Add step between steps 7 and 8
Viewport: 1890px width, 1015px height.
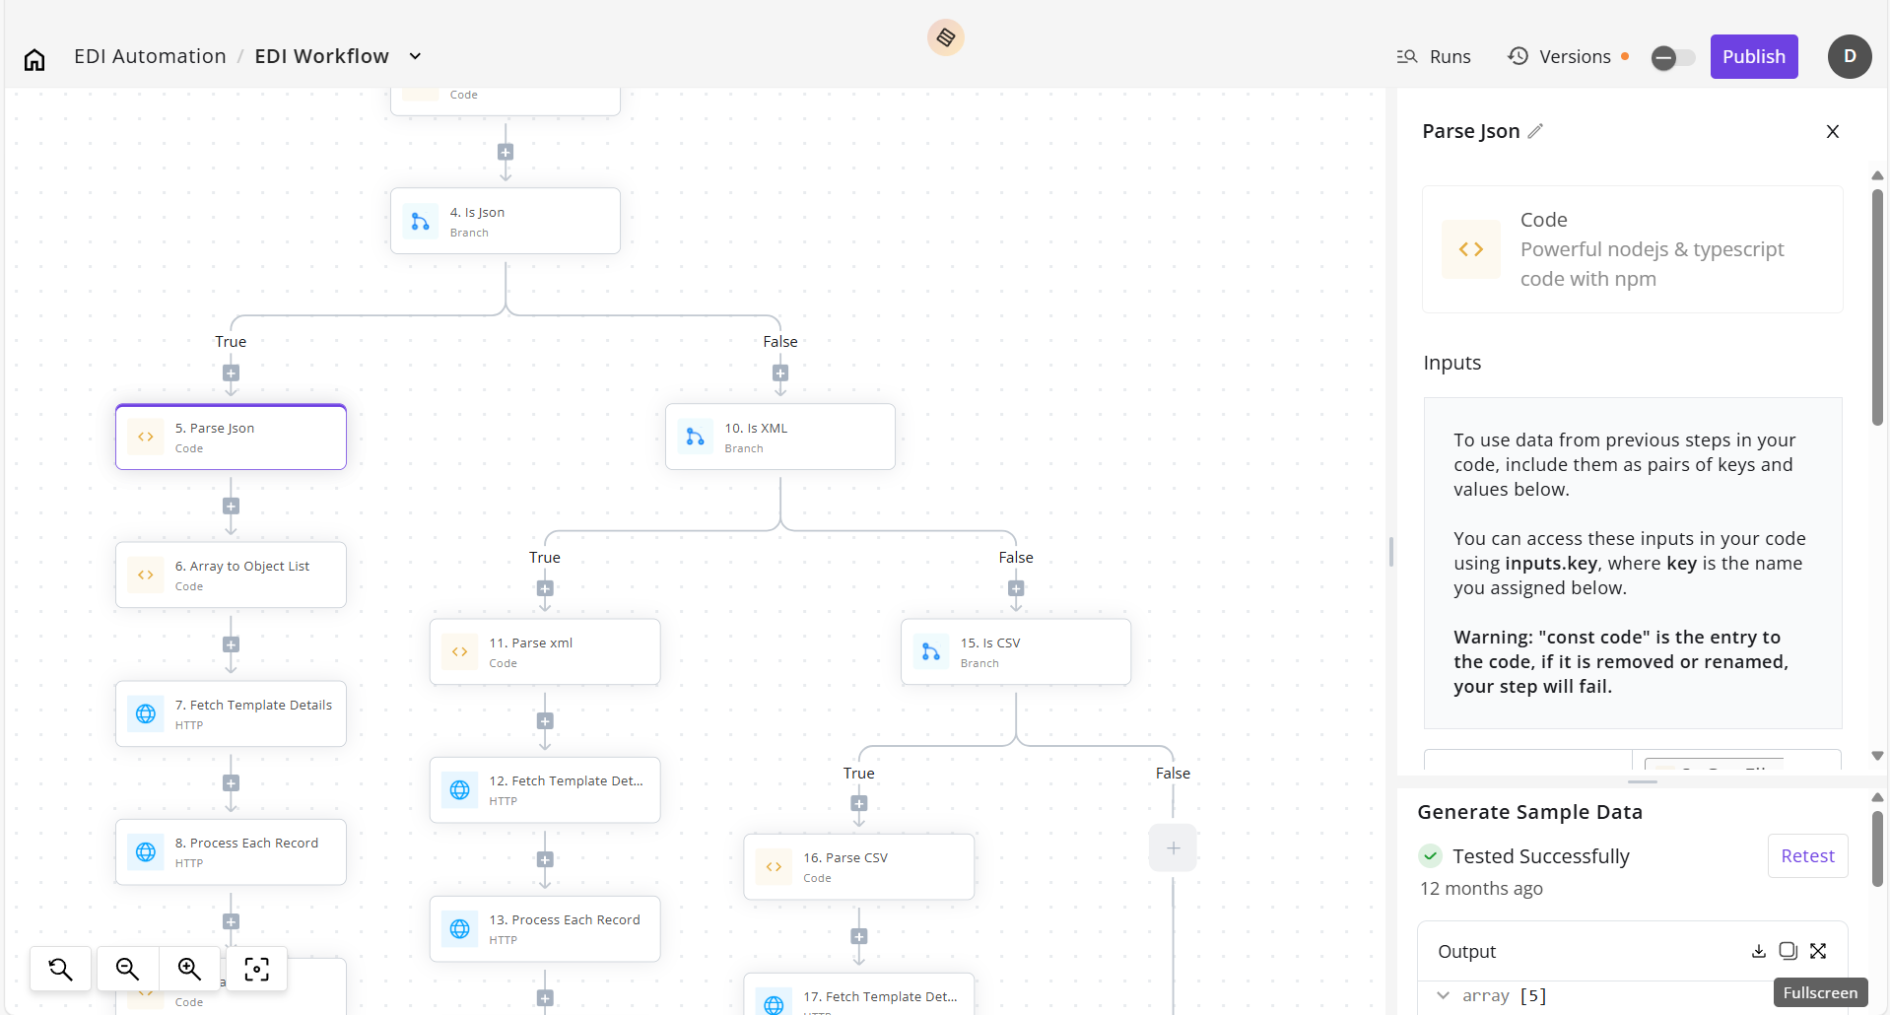pos(231,783)
